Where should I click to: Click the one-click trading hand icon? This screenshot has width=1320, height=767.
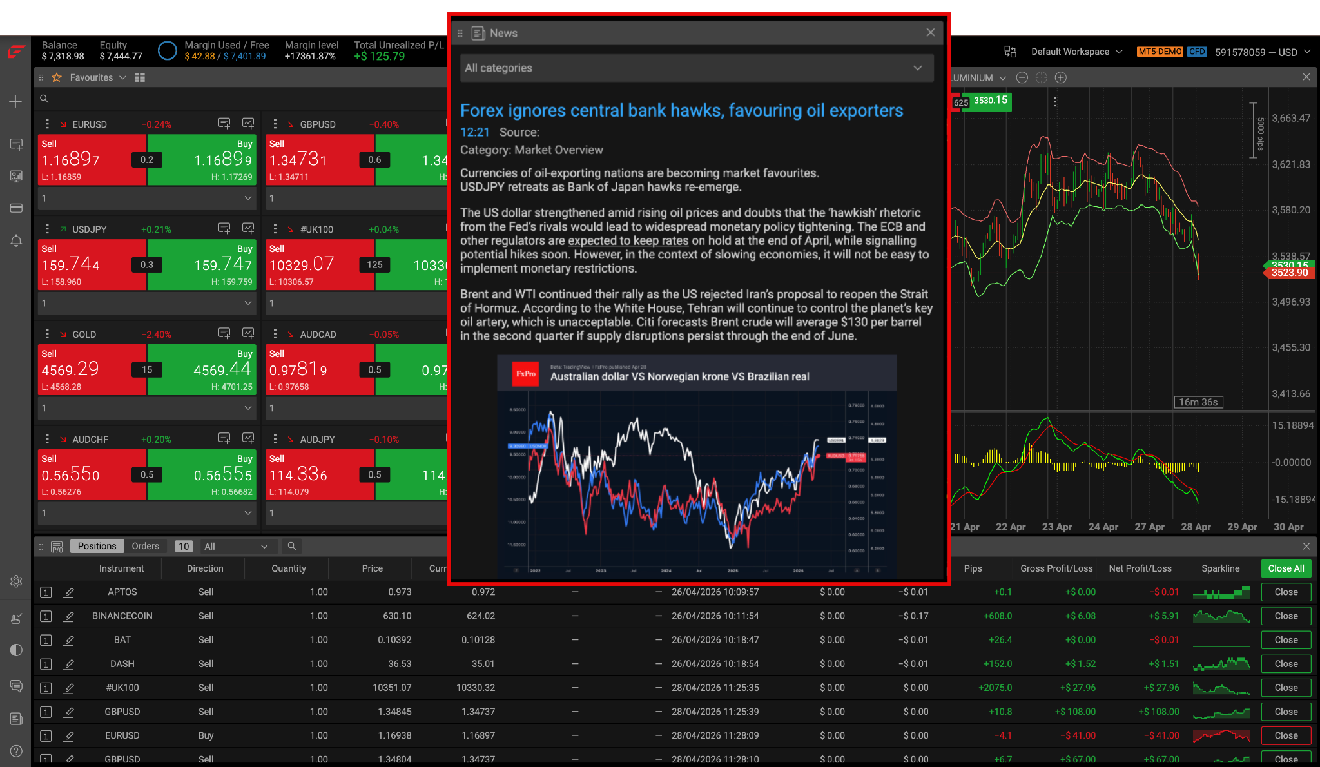16,619
